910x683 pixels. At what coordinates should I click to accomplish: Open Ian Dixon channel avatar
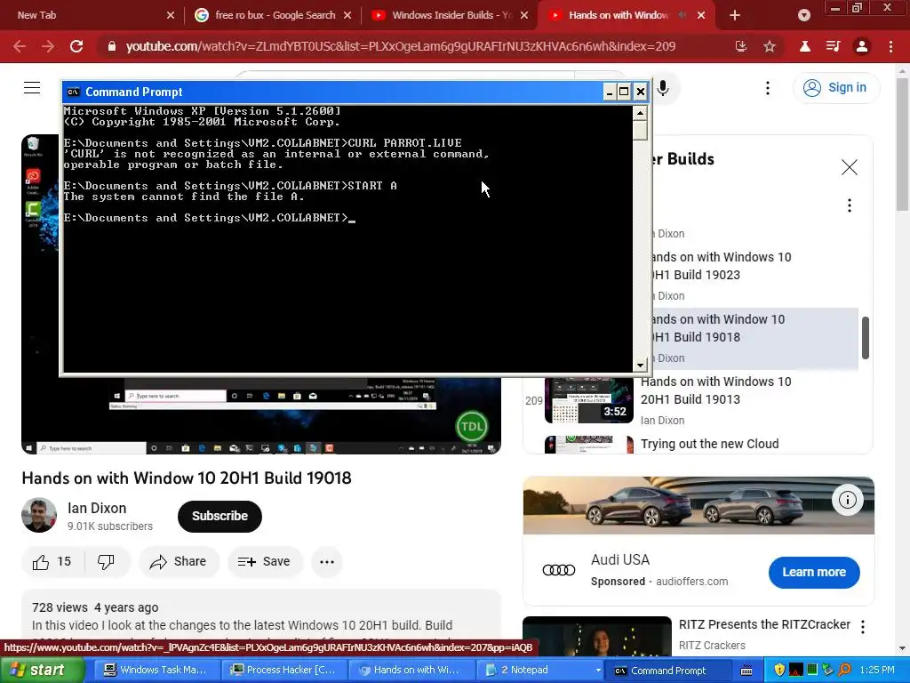pyautogui.click(x=39, y=515)
